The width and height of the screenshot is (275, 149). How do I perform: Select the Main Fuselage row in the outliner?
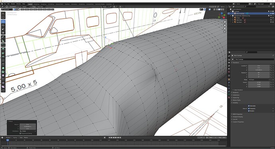251,14
